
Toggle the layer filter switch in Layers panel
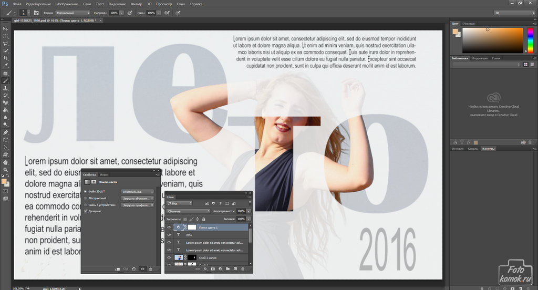pos(250,203)
